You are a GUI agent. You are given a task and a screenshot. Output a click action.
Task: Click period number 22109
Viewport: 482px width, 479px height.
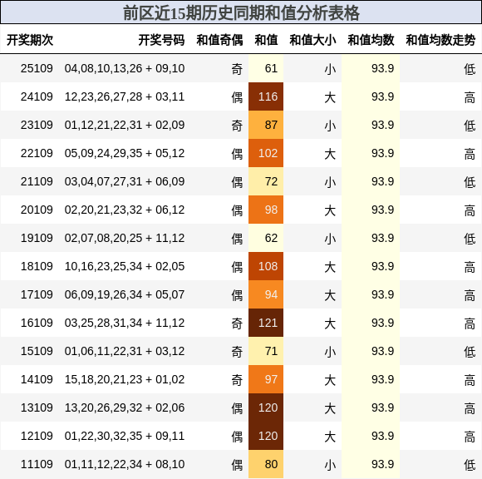click(x=37, y=153)
